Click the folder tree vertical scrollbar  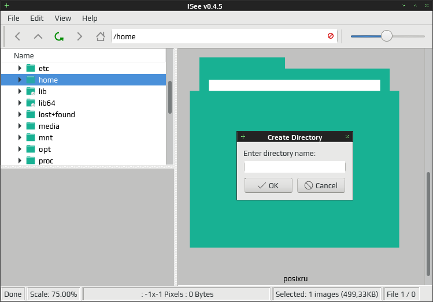170,97
